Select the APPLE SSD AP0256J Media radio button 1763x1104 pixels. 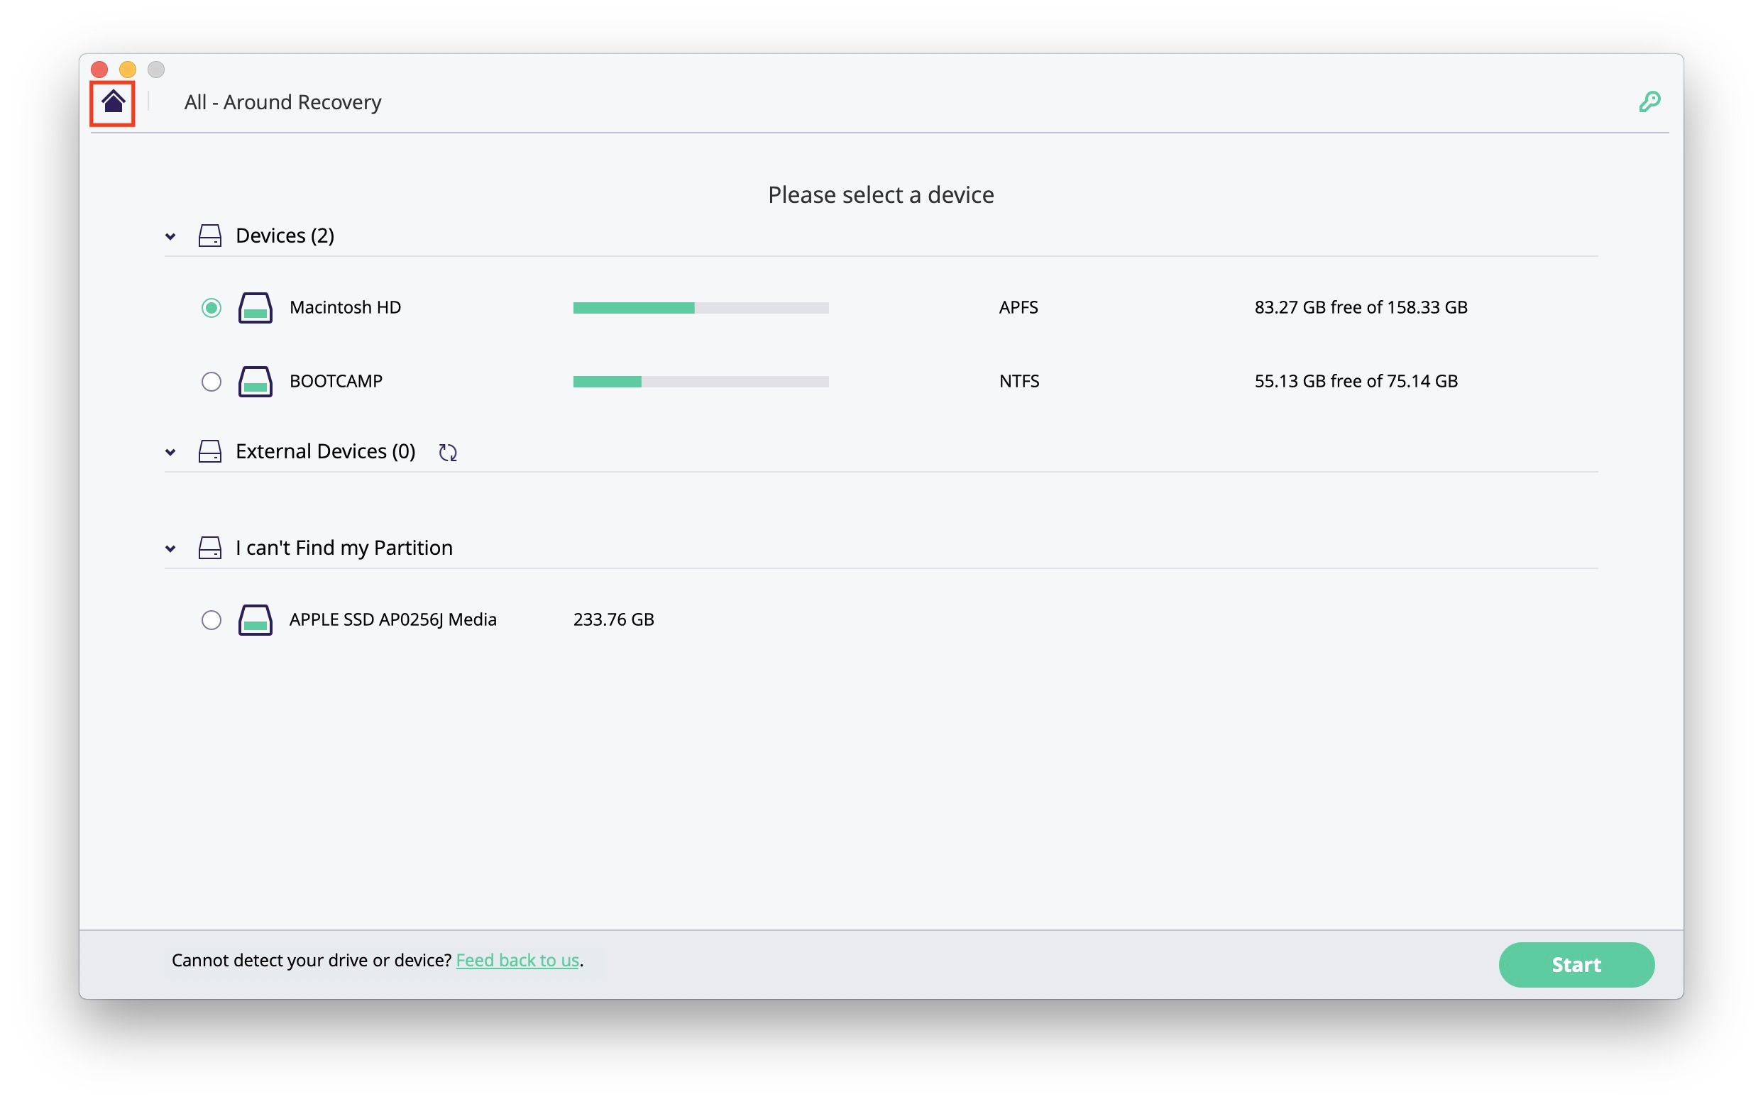[x=211, y=620]
